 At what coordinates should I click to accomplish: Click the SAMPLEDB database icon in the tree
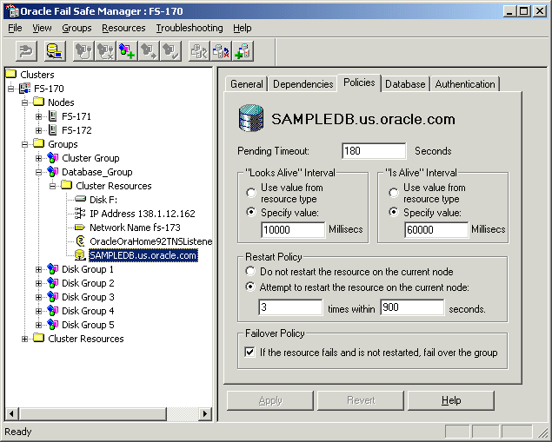point(80,255)
